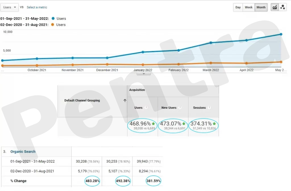The height and width of the screenshot is (191, 291).
Task: Sort by the Users column header
Action: point(138,108)
